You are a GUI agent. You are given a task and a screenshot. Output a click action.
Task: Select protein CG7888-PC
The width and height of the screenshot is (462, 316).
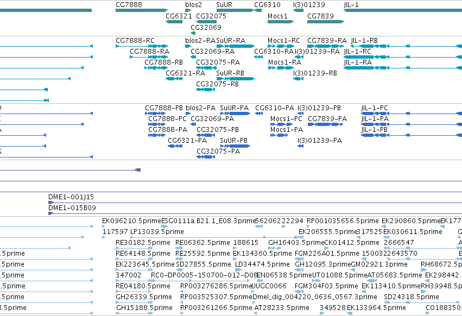[x=157, y=124]
